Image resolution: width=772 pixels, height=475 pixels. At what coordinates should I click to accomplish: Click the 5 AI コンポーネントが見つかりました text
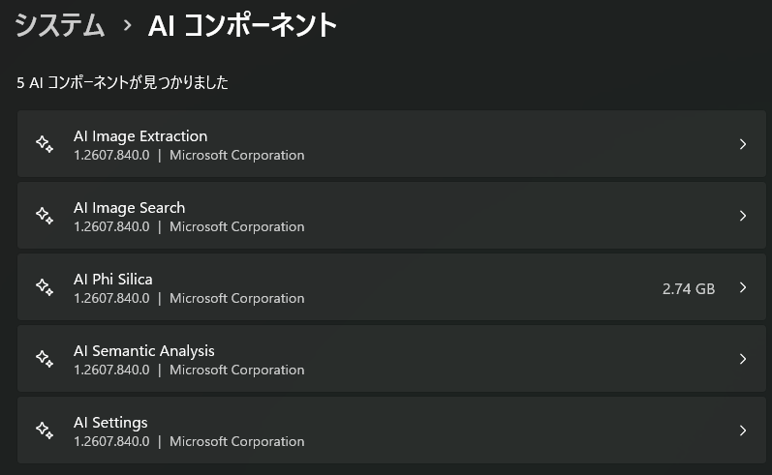pyautogui.click(x=123, y=82)
